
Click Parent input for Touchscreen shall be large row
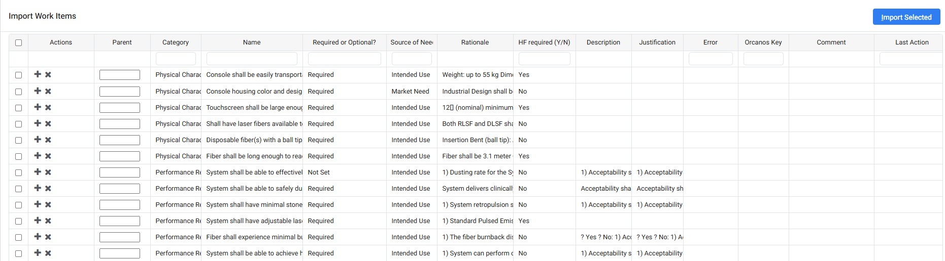pyautogui.click(x=120, y=108)
